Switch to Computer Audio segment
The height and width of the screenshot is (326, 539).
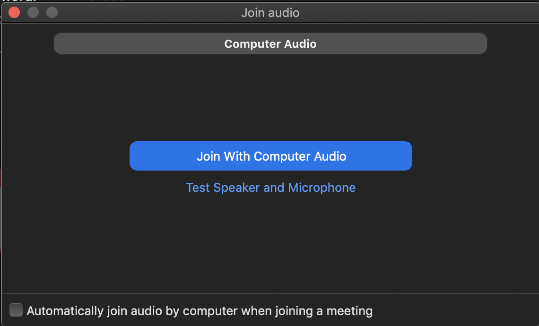pos(270,44)
